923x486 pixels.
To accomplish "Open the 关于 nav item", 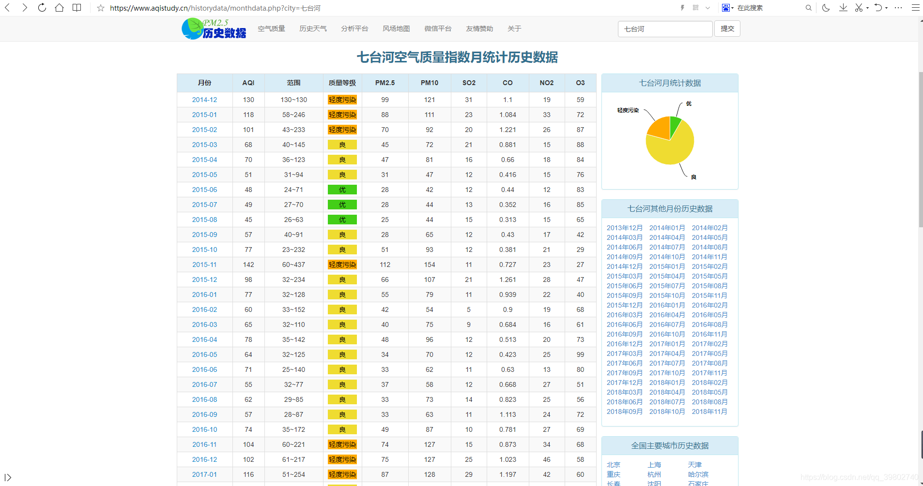I will tap(514, 29).
